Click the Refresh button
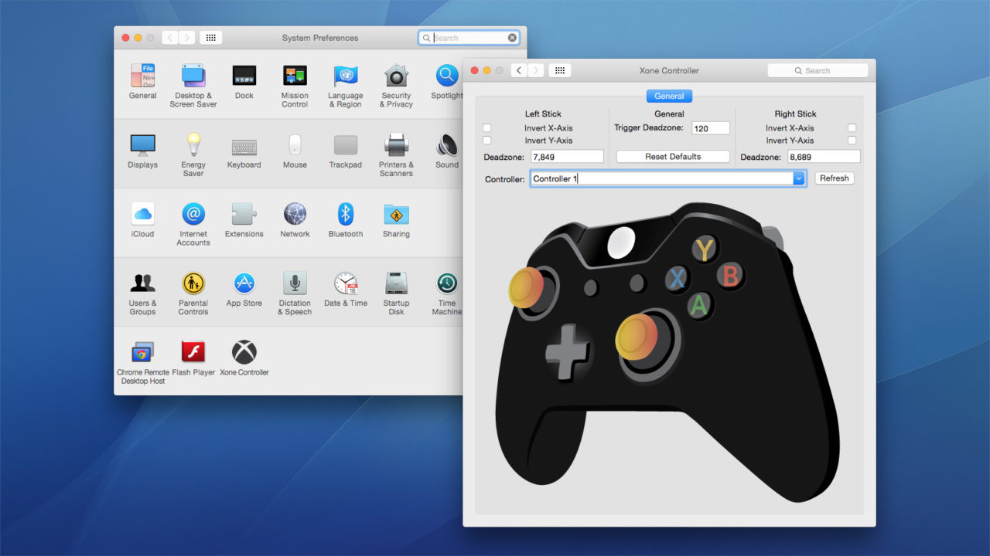990x556 pixels. [834, 178]
